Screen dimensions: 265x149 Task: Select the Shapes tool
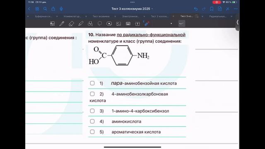click(x=90, y=24)
